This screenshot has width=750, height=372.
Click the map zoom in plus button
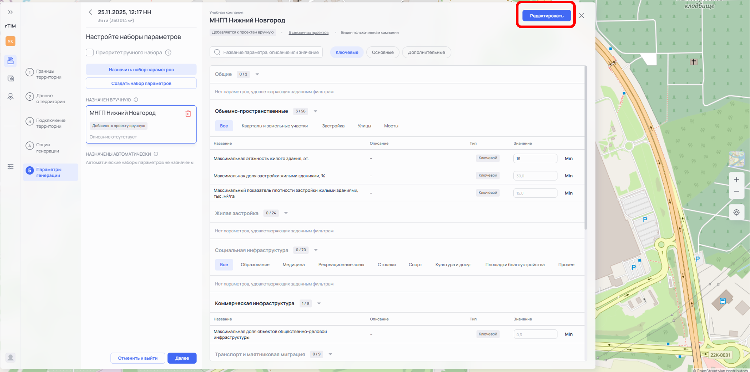coord(736,179)
